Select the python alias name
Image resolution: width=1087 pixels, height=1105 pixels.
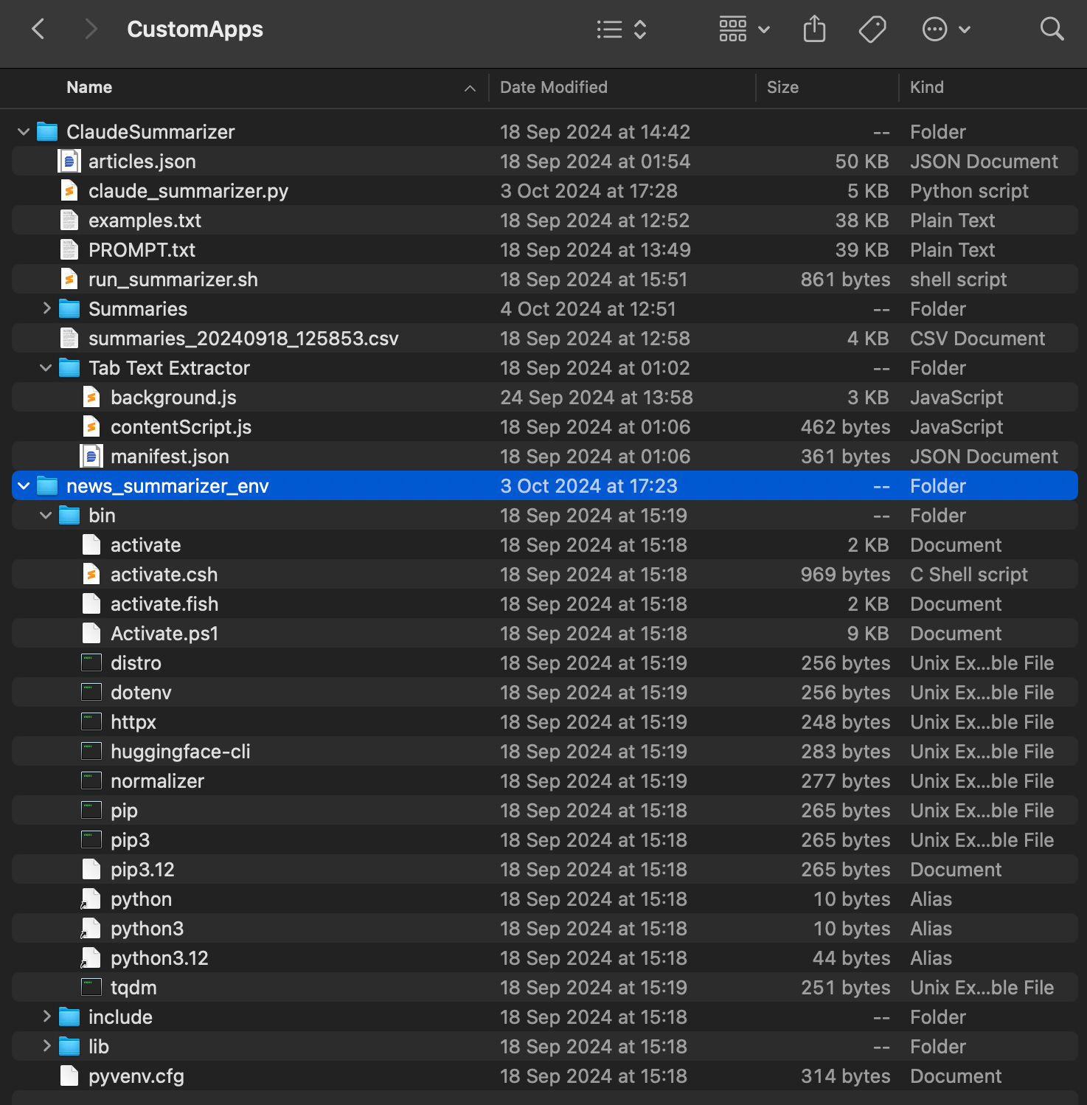click(x=141, y=899)
